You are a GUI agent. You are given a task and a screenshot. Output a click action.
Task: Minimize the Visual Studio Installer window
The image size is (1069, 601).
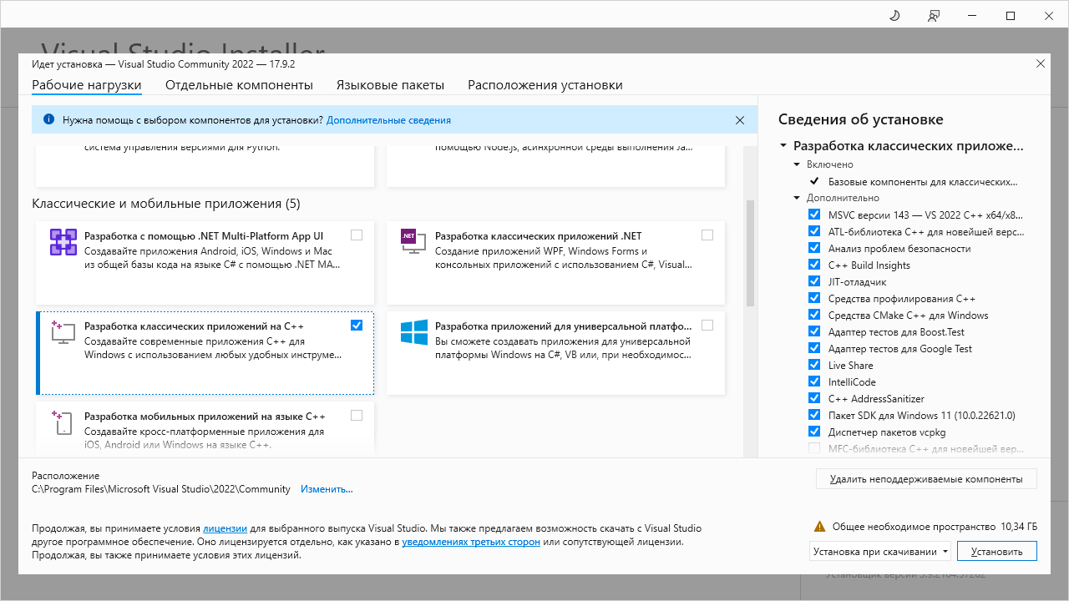click(972, 16)
